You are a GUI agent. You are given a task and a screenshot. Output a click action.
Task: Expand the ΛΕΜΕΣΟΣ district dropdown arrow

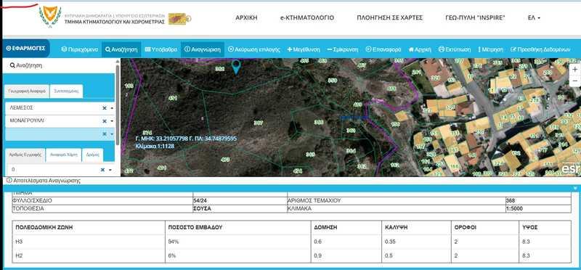click(x=112, y=108)
